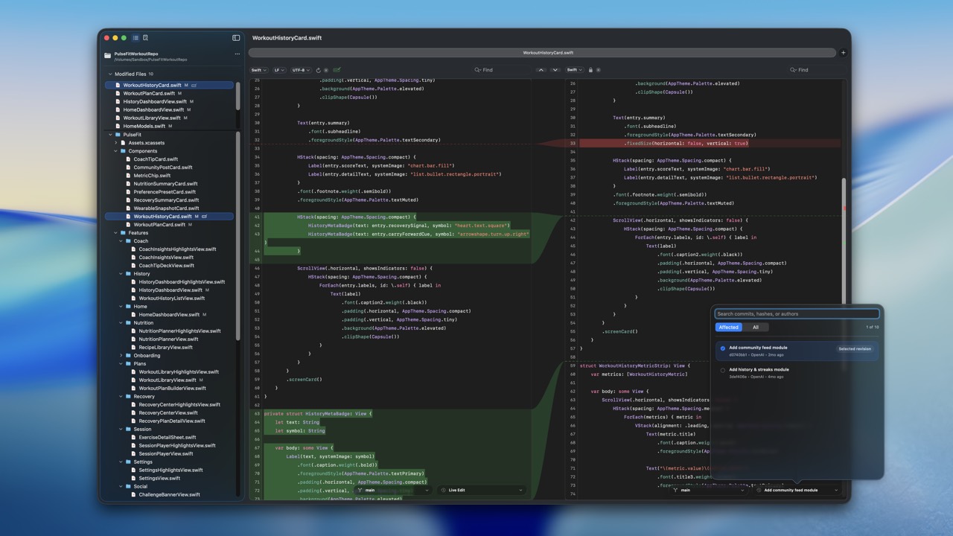Open left pane Swift language dropdown
Screen dimensions: 953x536
[x=258, y=70]
